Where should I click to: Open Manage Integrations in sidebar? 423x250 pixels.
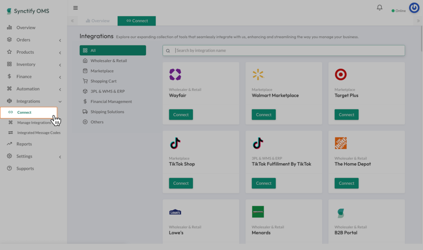click(34, 123)
